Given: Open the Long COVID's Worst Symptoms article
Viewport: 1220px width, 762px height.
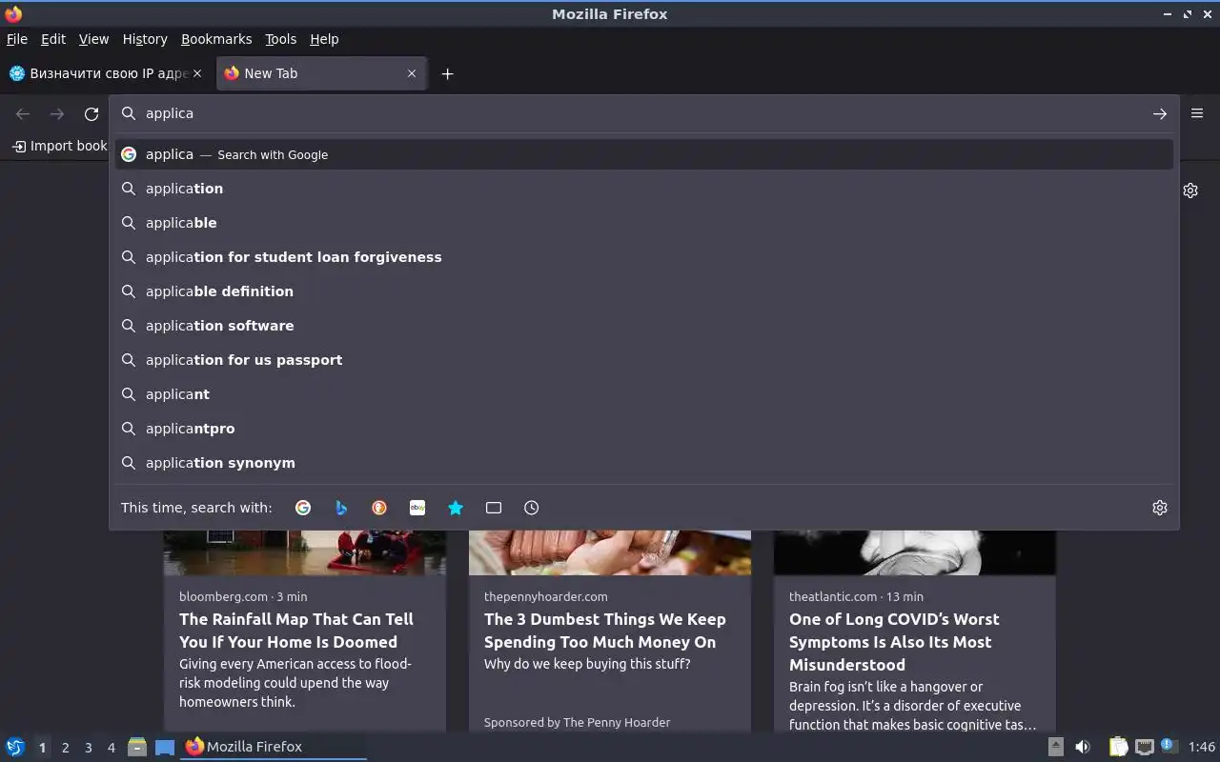Looking at the screenshot, I should (x=894, y=642).
